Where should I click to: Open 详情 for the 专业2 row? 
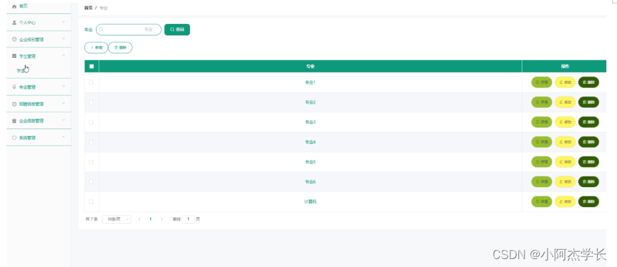coord(542,103)
